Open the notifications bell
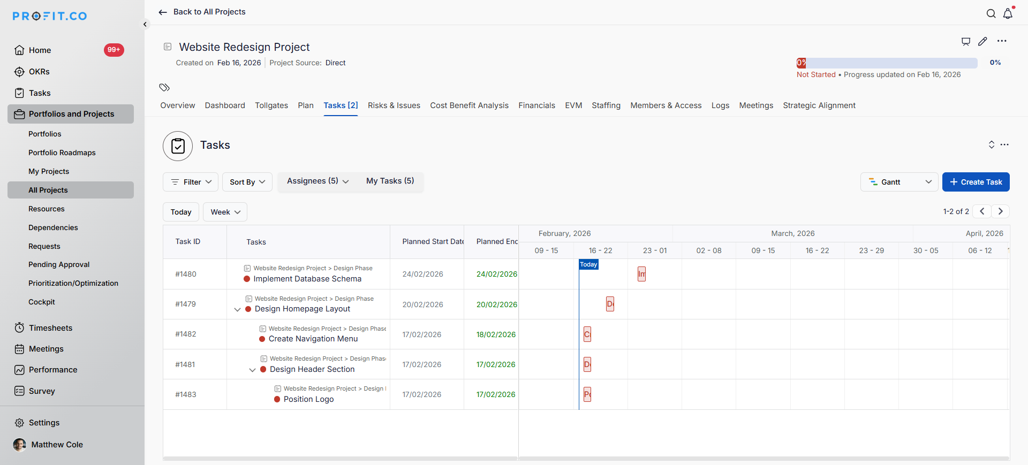1028x465 pixels. pyautogui.click(x=1008, y=13)
